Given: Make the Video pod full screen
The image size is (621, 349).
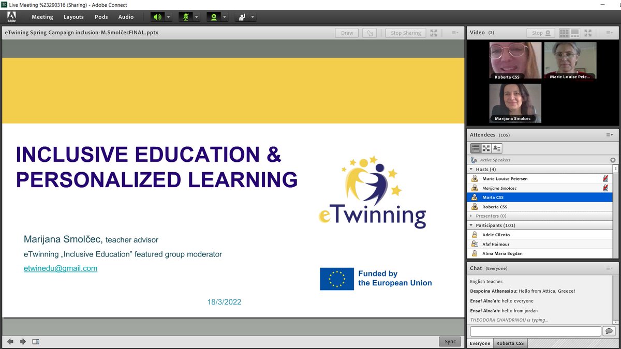Looking at the screenshot, I should click(587, 32).
